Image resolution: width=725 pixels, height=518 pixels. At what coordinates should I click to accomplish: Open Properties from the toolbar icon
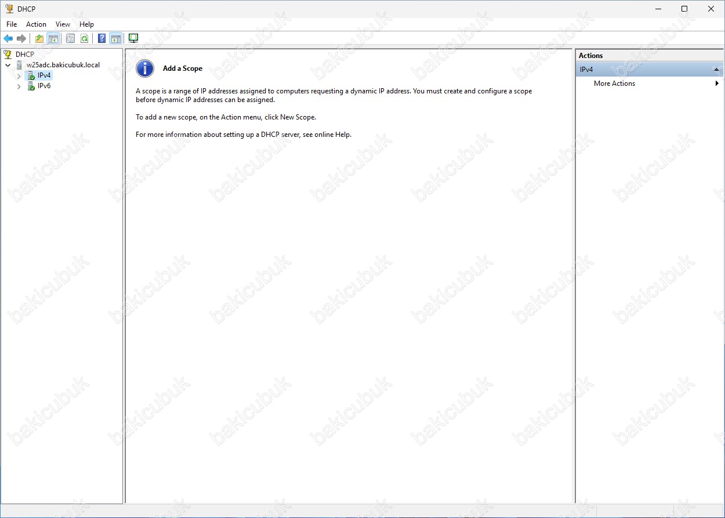pos(71,38)
